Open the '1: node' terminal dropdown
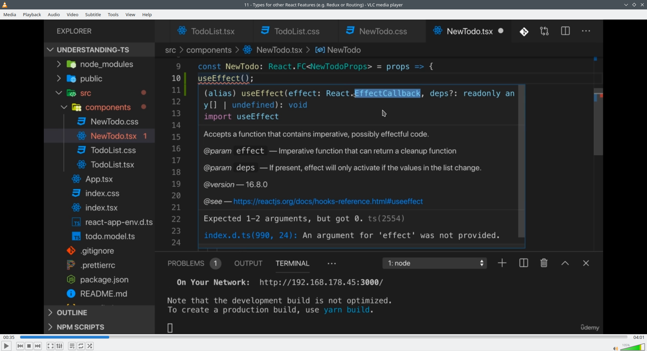Viewport: 647px width, 351px height. tap(434, 263)
